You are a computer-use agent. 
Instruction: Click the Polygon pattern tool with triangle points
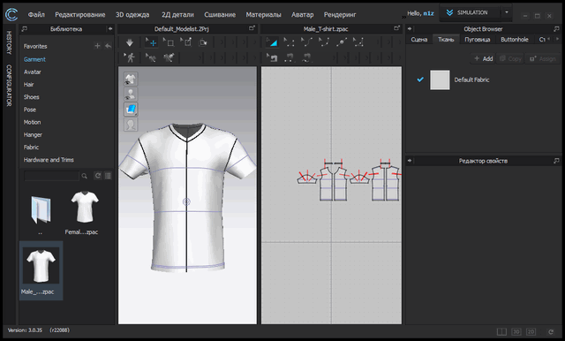pos(358,42)
